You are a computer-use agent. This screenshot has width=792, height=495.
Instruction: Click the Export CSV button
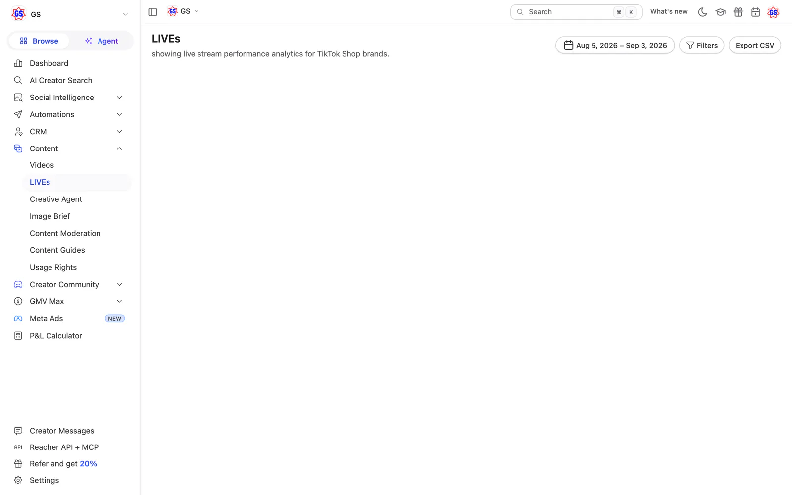(755, 46)
